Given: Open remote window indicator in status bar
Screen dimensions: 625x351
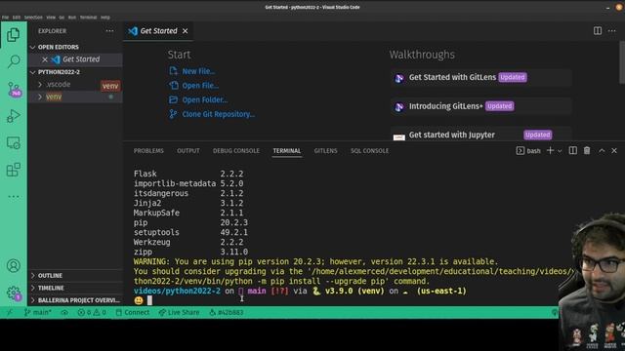Looking at the screenshot, I should point(10,312).
